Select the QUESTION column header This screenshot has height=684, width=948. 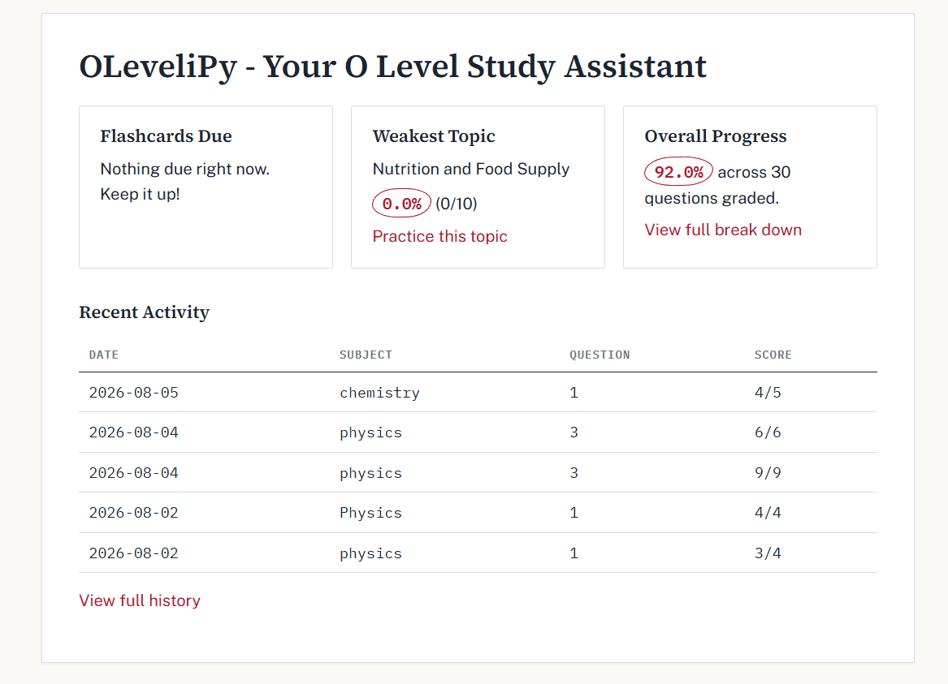click(600, 355)
